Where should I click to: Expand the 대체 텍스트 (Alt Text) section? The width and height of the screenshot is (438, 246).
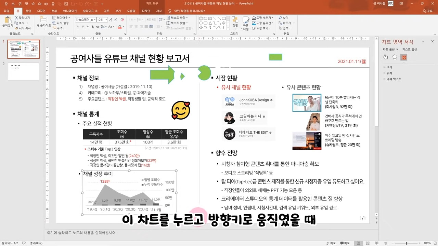394,79
